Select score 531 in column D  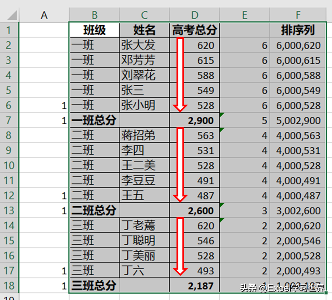click(194, 150)
